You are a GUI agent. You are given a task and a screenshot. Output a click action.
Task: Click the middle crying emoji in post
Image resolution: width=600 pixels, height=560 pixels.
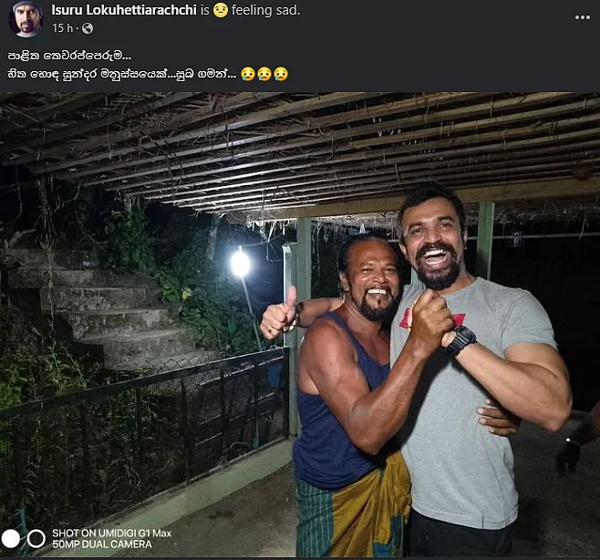[264, 74]
